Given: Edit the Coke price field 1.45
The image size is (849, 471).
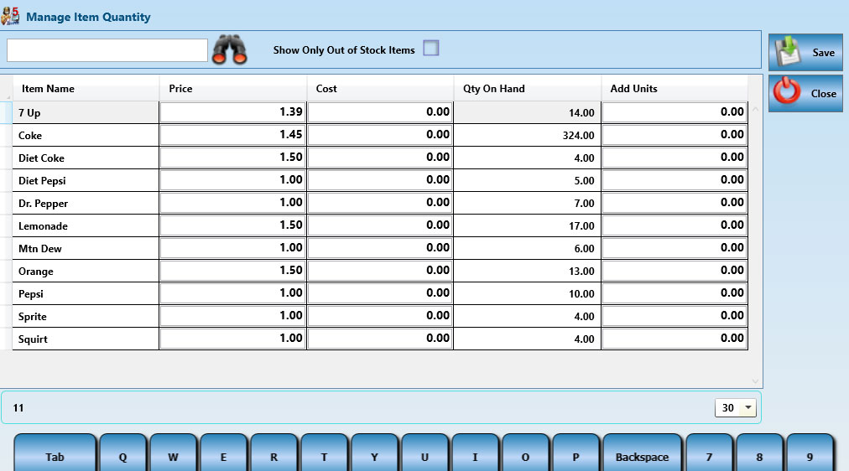Looking at the screenshot, I should [x=233, y=135].
